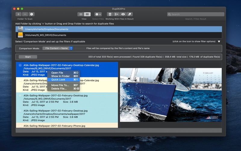The width and height of the screenshot is (241, 151).
Task: Select the ASA-Sailing-Wallpaper-2017-02-February-Phone.jpg row
Action: 67,125
